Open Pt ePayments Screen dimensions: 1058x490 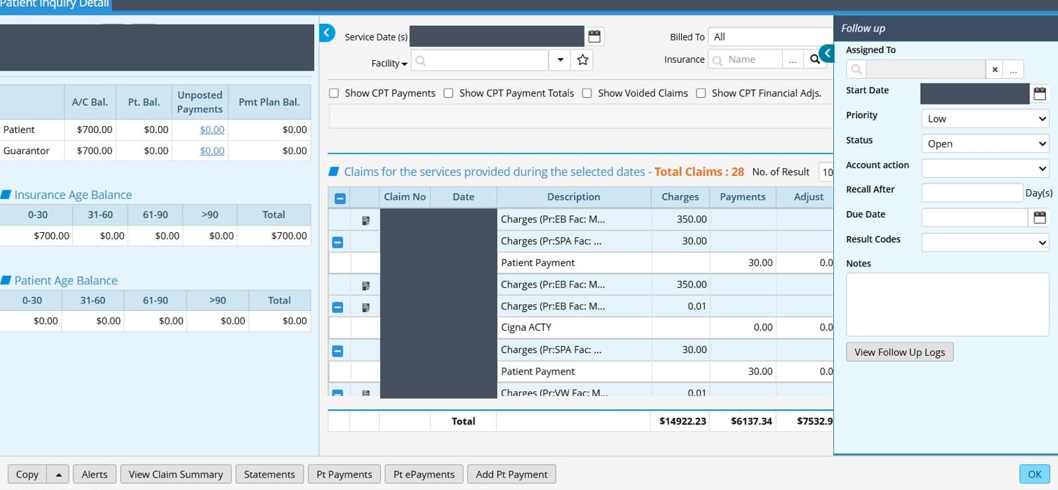[424, 474]
